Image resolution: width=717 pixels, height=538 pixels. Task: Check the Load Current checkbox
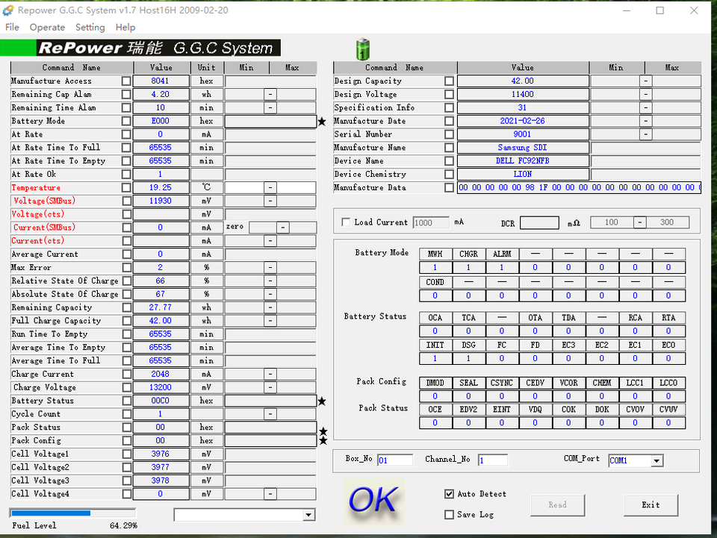tap(345, 222)
